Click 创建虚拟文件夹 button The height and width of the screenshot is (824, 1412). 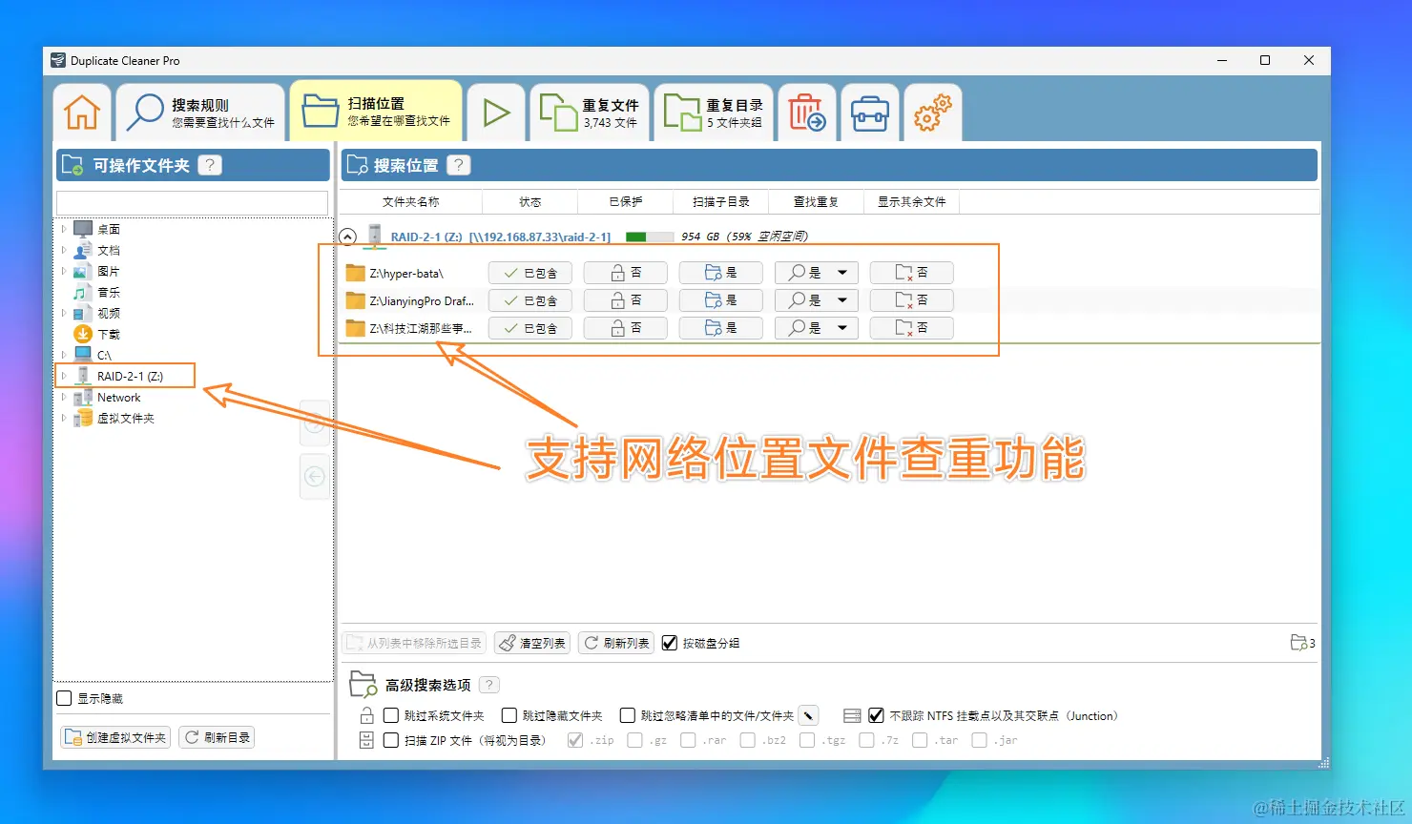[x=115, y=737]
